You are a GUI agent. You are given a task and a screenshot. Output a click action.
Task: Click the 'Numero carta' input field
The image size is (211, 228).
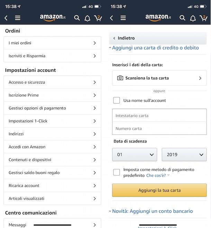coord(159,129)
